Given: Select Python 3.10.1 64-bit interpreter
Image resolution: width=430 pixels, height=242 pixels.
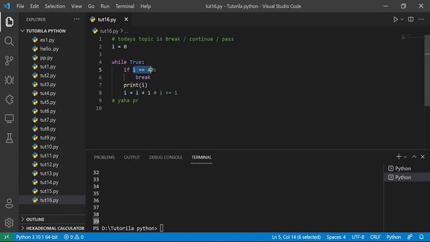Looking at the screenshot, I should point(37,237).
